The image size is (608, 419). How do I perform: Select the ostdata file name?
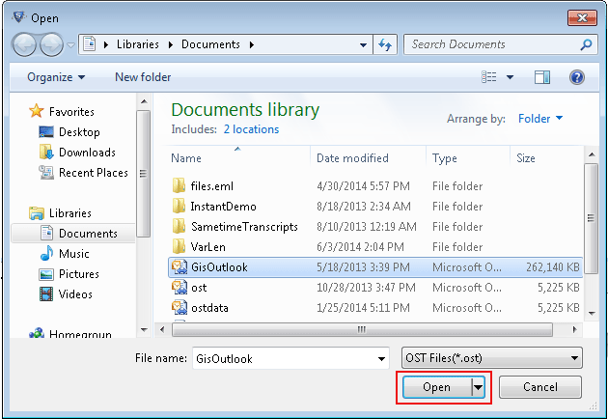209,308
